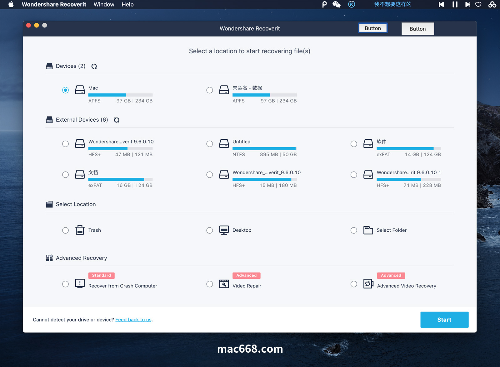Image resolution: width=500 pixels, height=367 pixels.
Task: Open the Window menu
Action: click(x=104, y=4)
